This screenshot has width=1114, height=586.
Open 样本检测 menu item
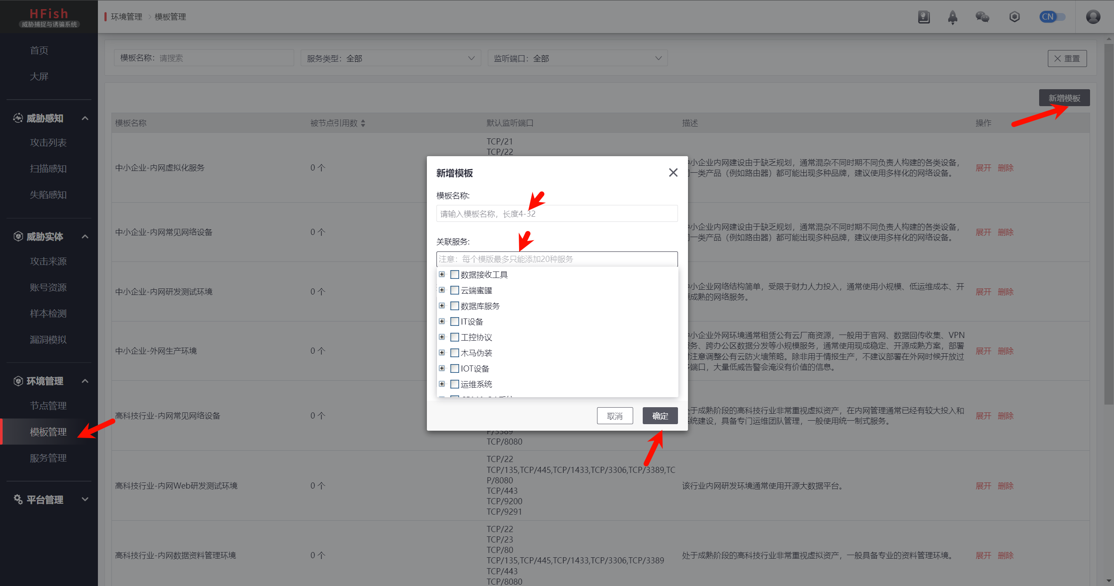[49, 314]
